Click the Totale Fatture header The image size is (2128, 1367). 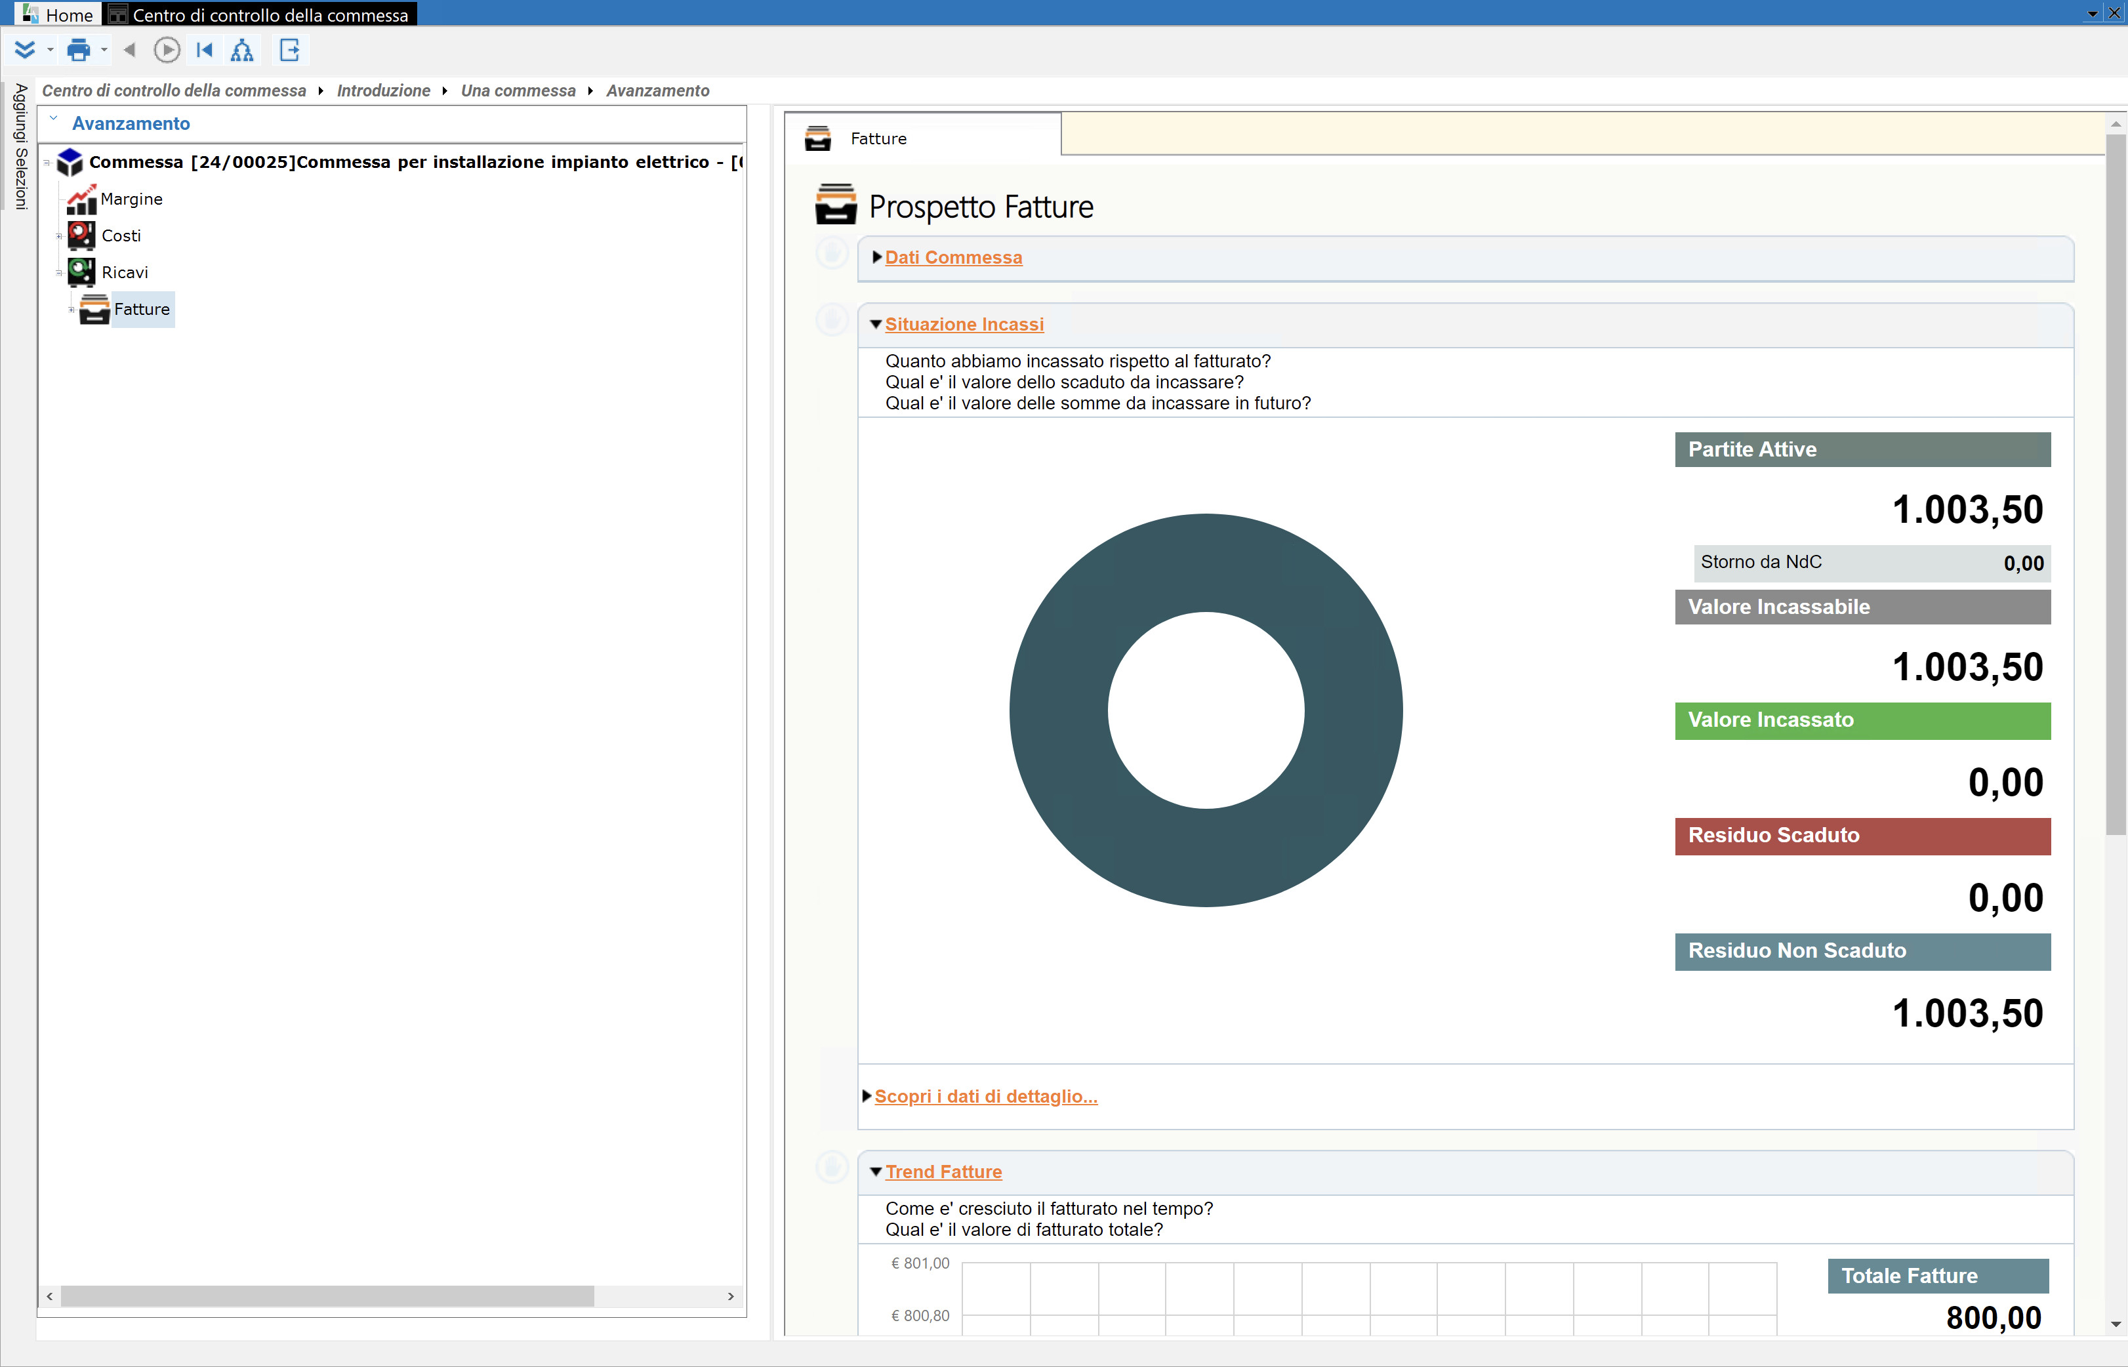coord(1938,1276)
